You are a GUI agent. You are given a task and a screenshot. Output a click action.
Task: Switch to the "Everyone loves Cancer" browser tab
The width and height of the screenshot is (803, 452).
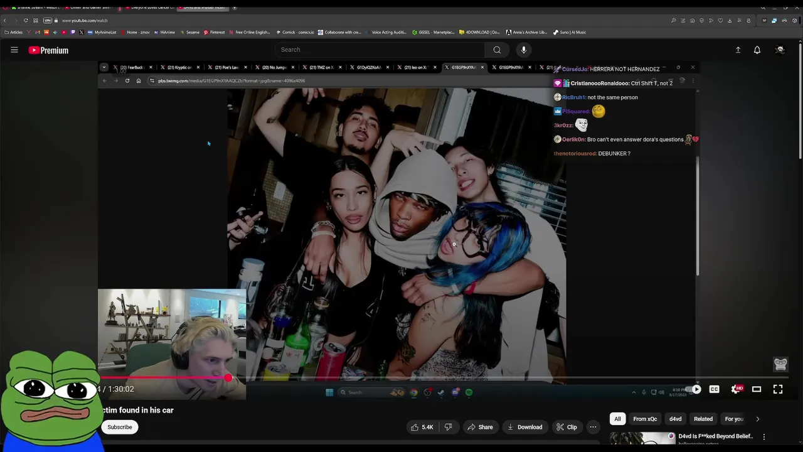(x=149, y=8)
